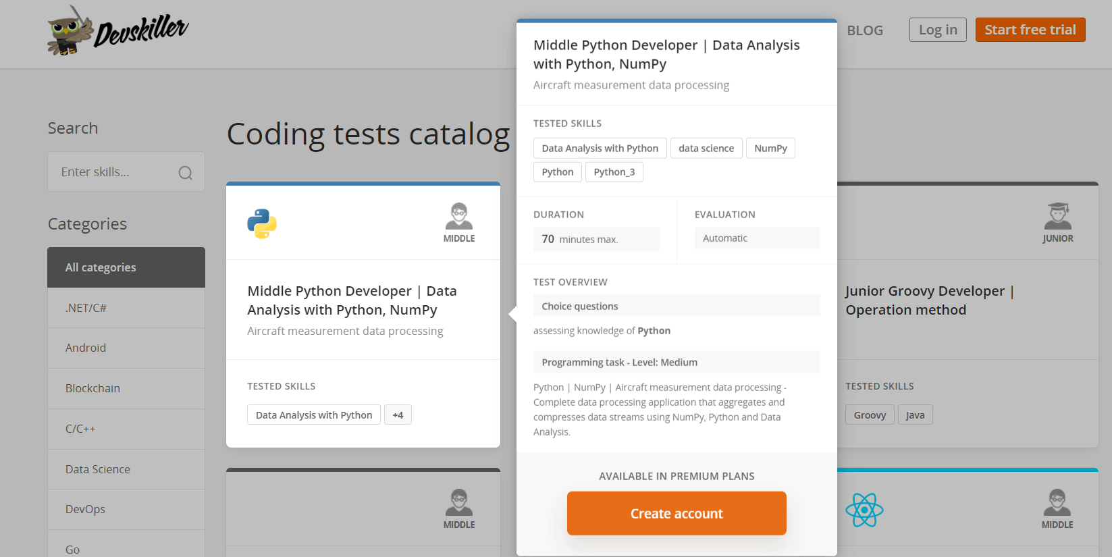
Task: Click the Log in button
Action: [x=938, y=30]
